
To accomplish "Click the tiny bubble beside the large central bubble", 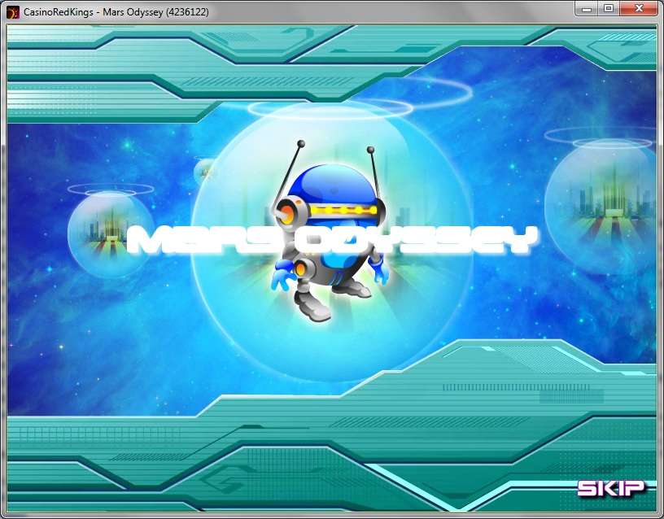I will [x=205, y=170].
